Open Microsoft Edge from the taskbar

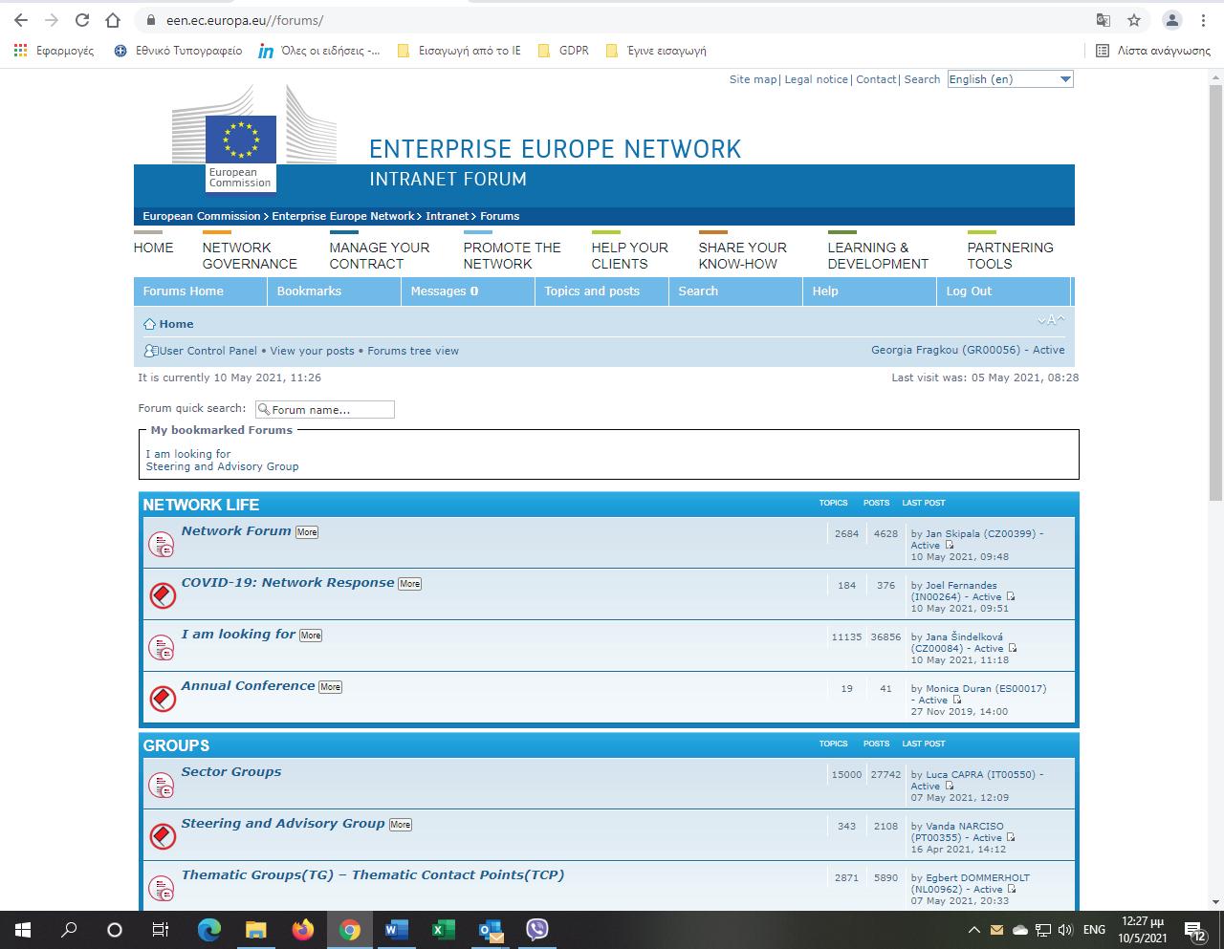coord(209,929)
